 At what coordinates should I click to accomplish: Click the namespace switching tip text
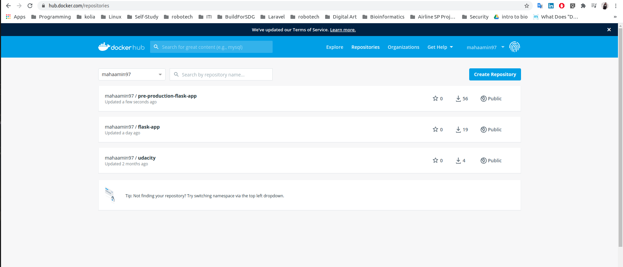tap(205, 196)
